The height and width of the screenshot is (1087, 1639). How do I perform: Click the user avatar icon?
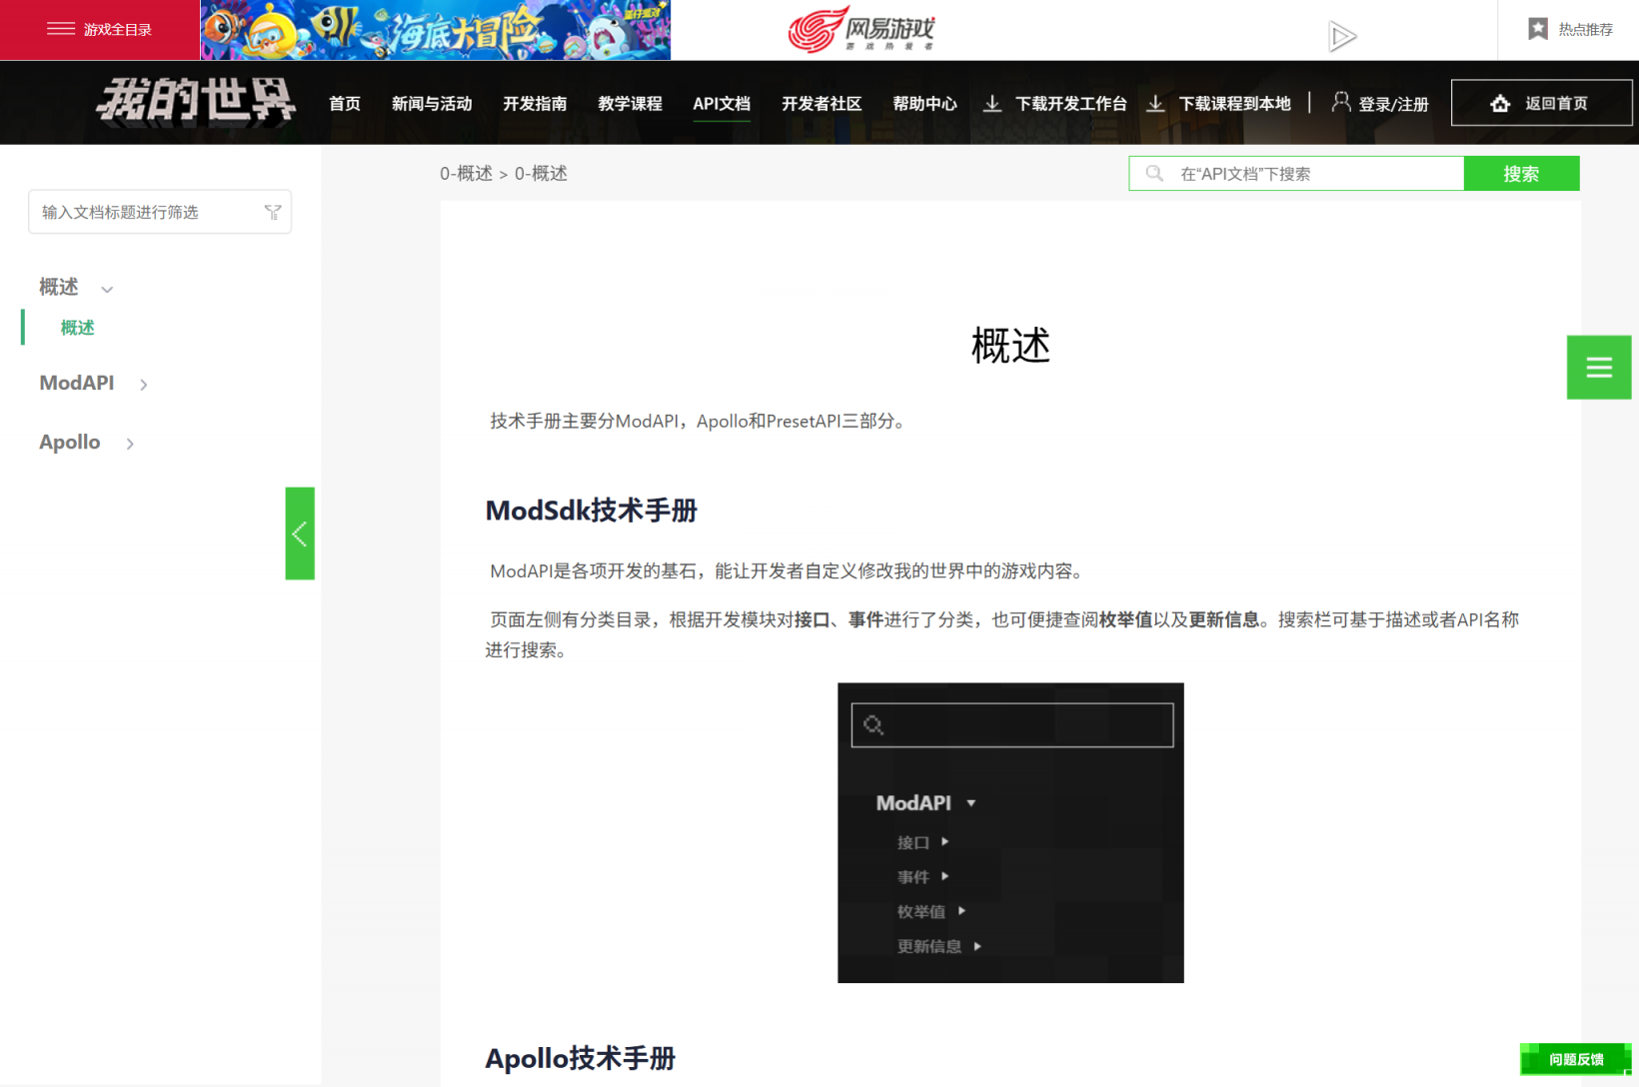pos(1341,101)
